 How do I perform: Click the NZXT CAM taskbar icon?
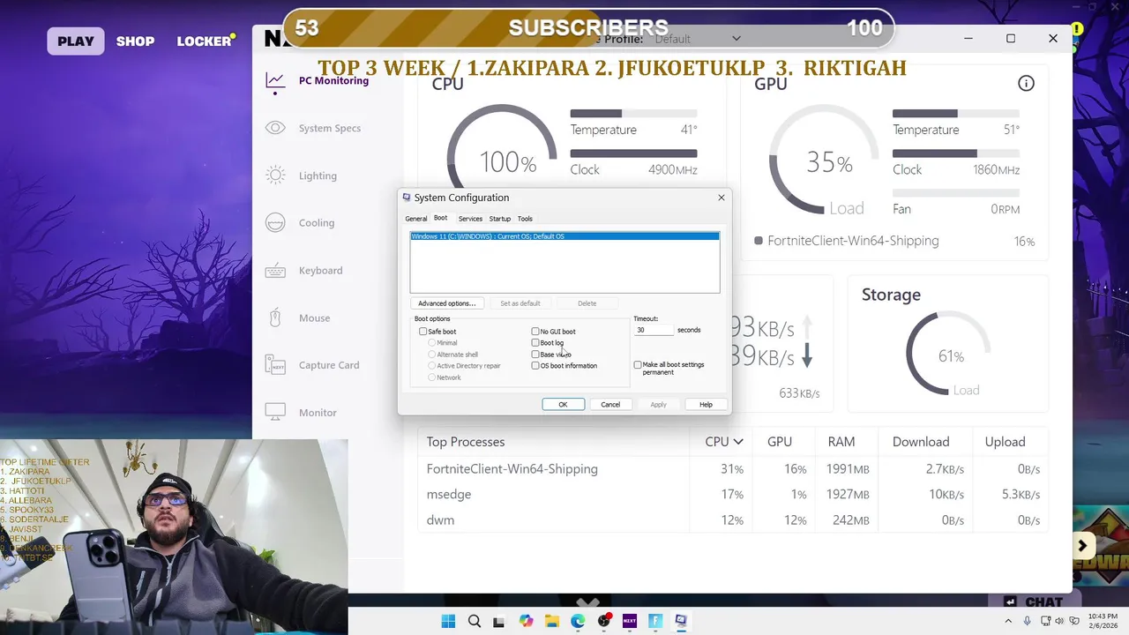point(630,621)
